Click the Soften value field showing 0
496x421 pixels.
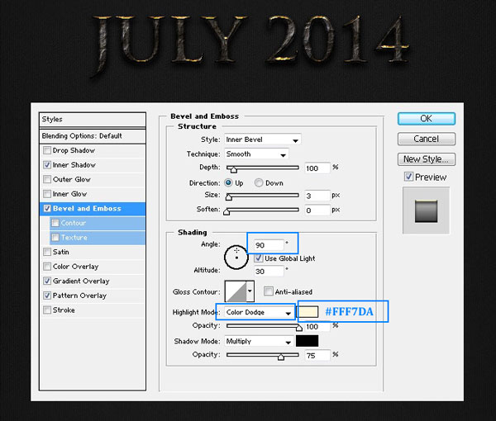point(317,210)
